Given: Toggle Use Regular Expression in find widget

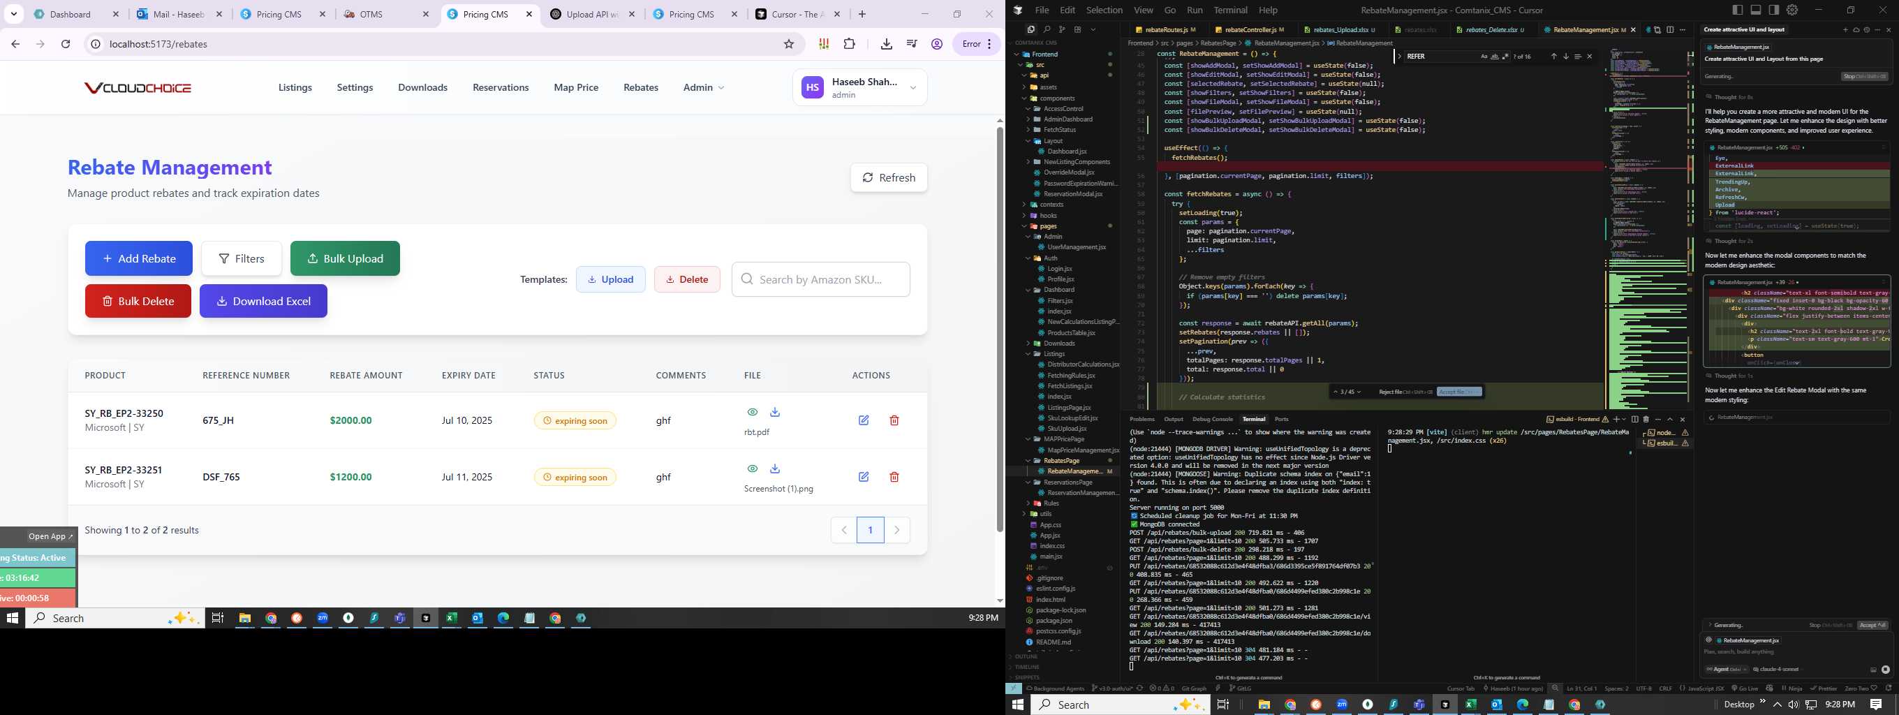Looking at the screenshot, I should point(1505,56).
